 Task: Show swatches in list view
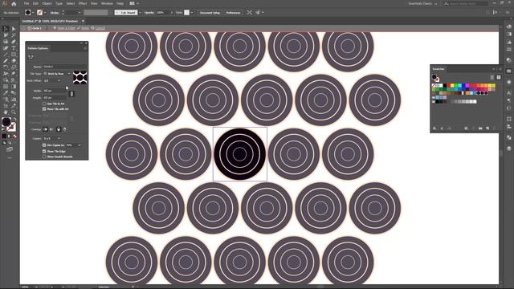[492, 77]
